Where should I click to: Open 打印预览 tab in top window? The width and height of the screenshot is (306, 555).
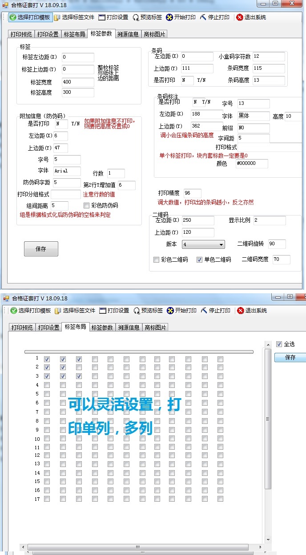[x=21, y=34]
